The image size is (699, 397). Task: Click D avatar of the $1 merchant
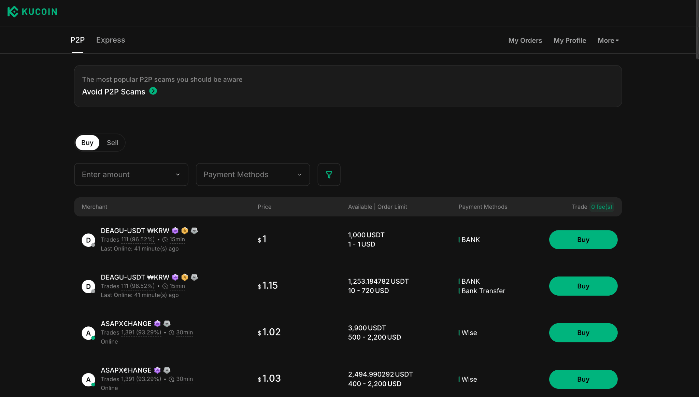click(x=88, y=240)
